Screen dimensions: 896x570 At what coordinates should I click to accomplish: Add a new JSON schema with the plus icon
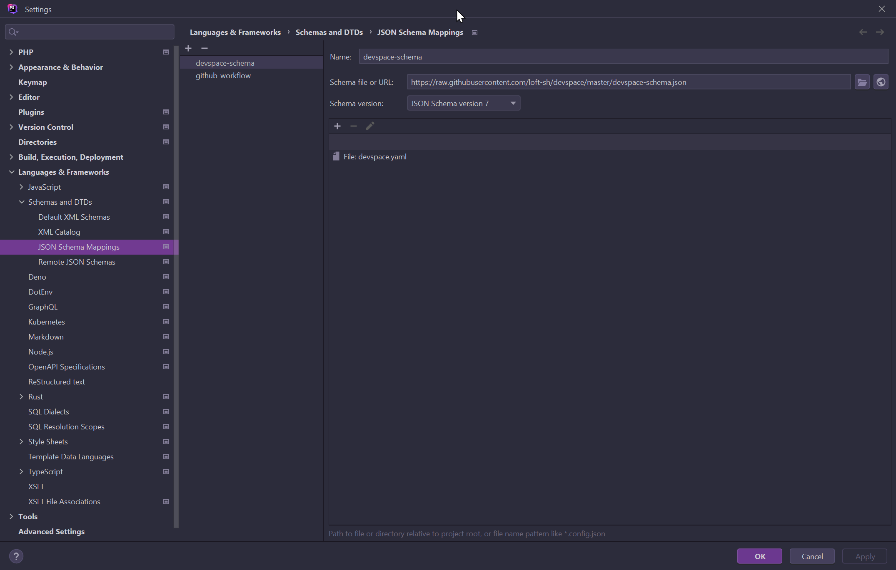tap(188, 48)
